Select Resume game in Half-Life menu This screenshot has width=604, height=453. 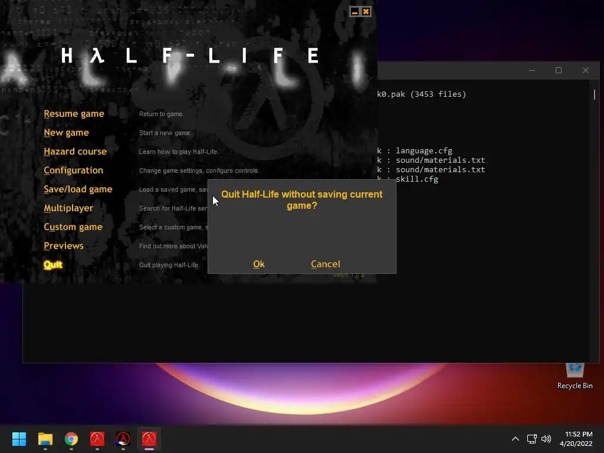pos(74,114)
